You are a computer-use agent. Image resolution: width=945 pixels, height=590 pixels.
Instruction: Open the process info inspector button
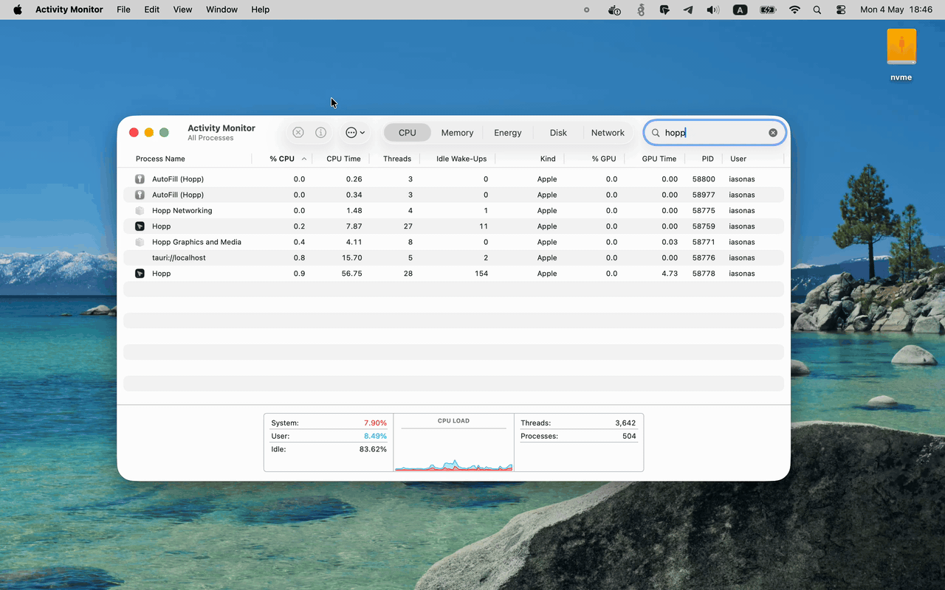320,133
